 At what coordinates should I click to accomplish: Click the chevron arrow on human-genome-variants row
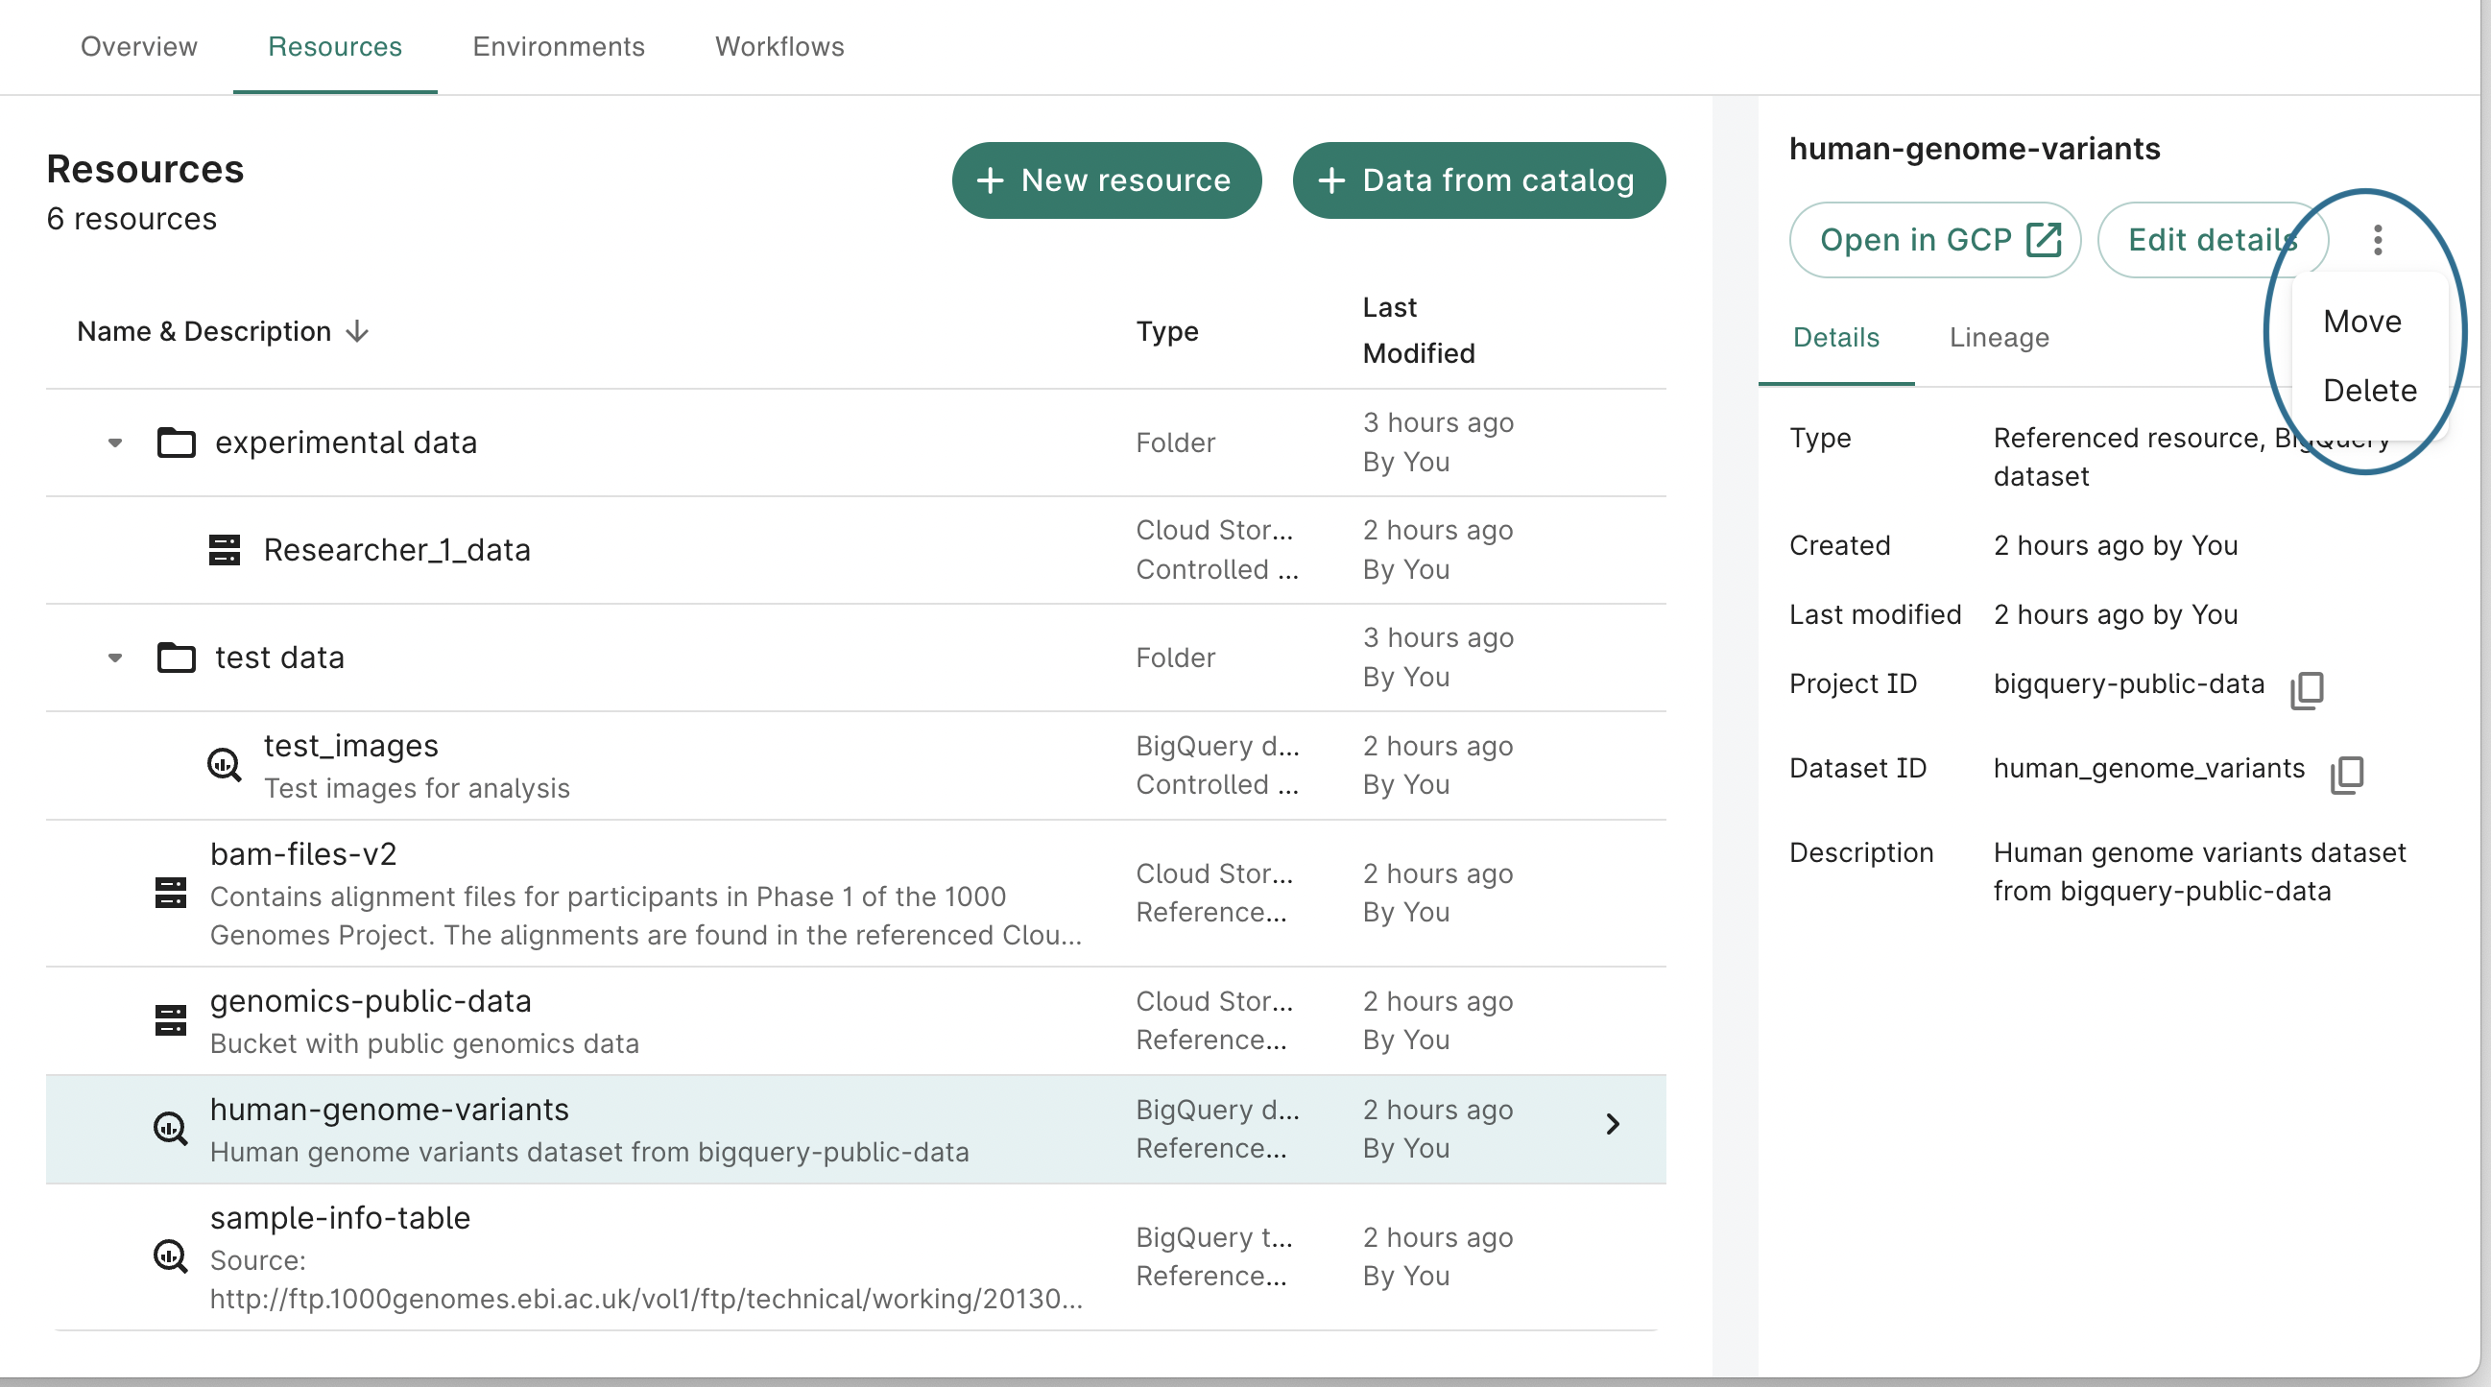pos(1610,1126)
